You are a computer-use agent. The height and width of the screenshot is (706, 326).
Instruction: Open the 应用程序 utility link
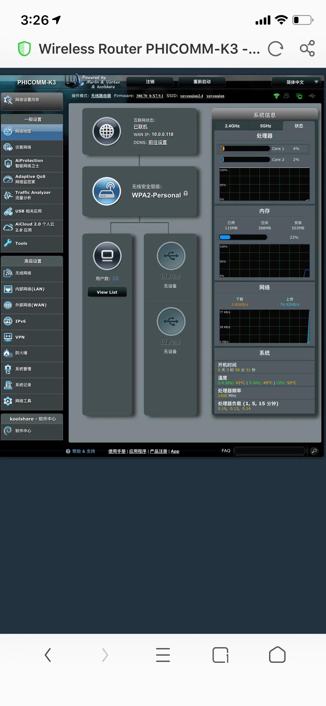click(138, 451)
